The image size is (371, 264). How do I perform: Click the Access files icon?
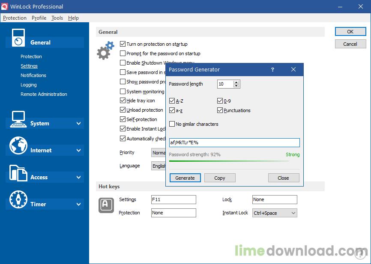coord(18,173)
